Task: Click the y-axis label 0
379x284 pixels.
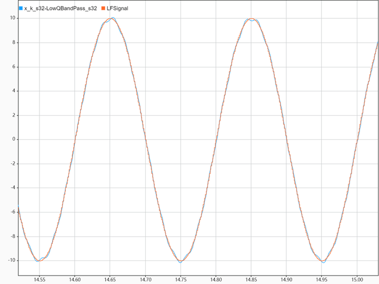Action: pyautogui.click(x=14, y=139)
